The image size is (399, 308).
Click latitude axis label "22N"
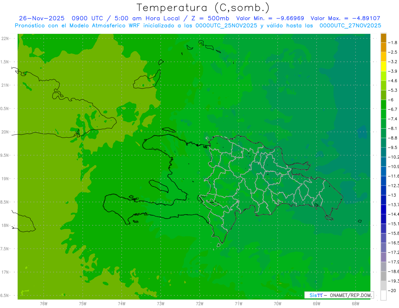click(x=5, y=39)
